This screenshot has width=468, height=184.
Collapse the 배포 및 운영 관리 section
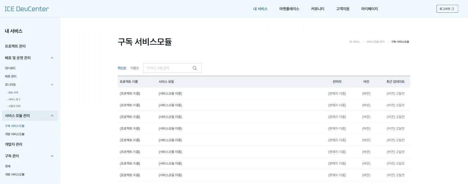point(52,58)
